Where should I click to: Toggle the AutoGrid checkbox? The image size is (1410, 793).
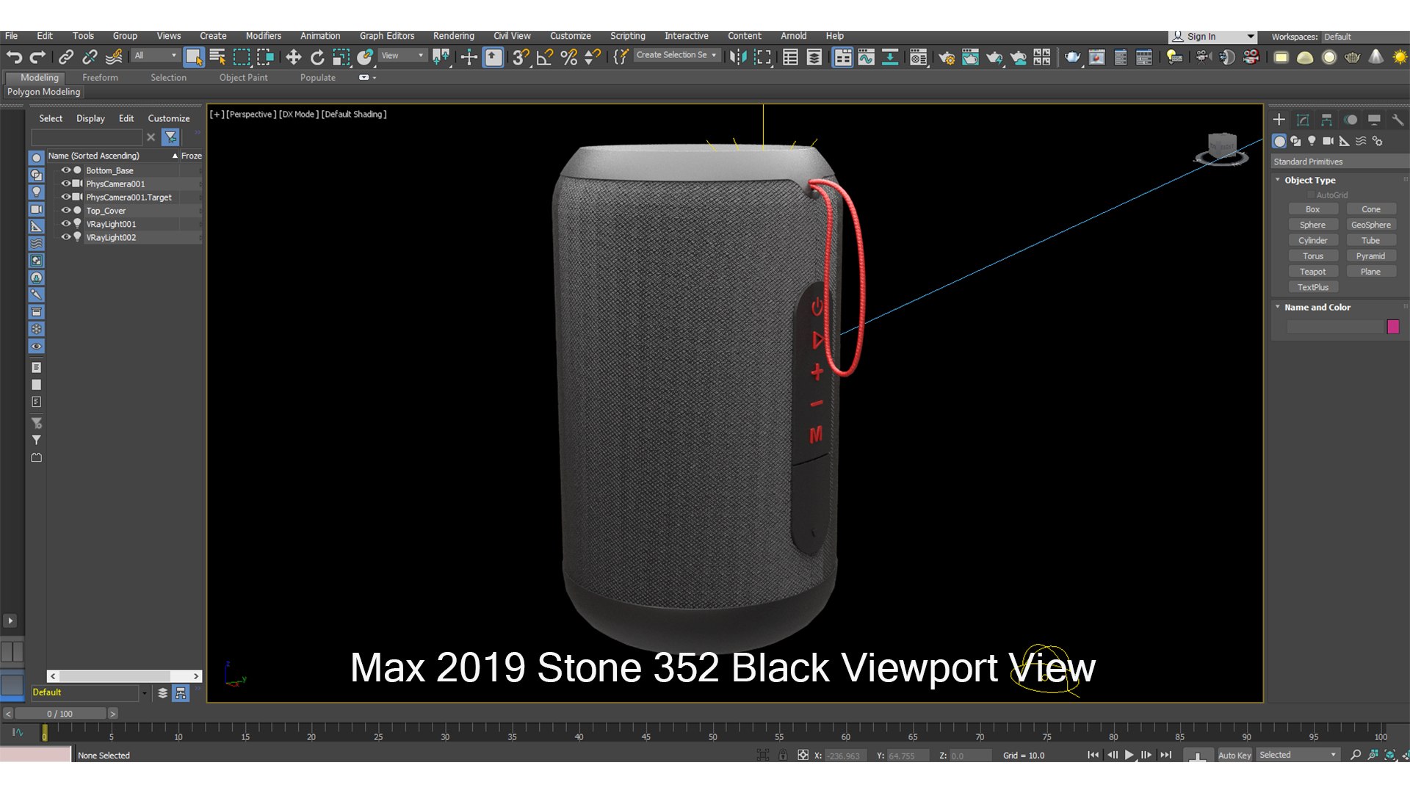point(1311,195)
